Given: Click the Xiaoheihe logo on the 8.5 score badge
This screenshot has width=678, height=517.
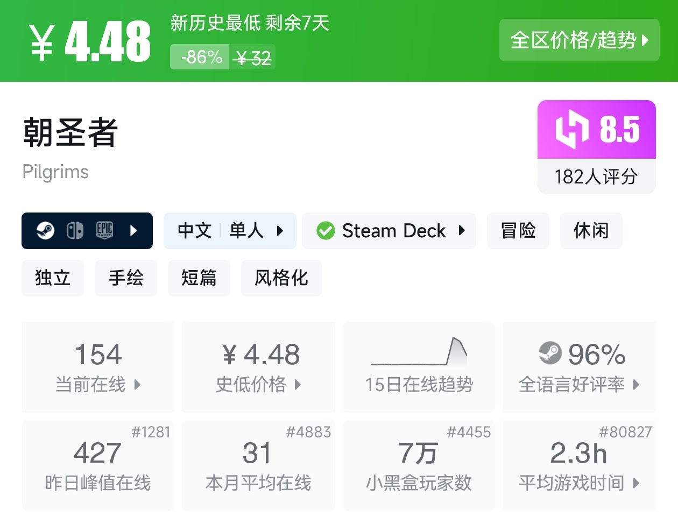Looking at the screenshot, I should click(571, 129).
